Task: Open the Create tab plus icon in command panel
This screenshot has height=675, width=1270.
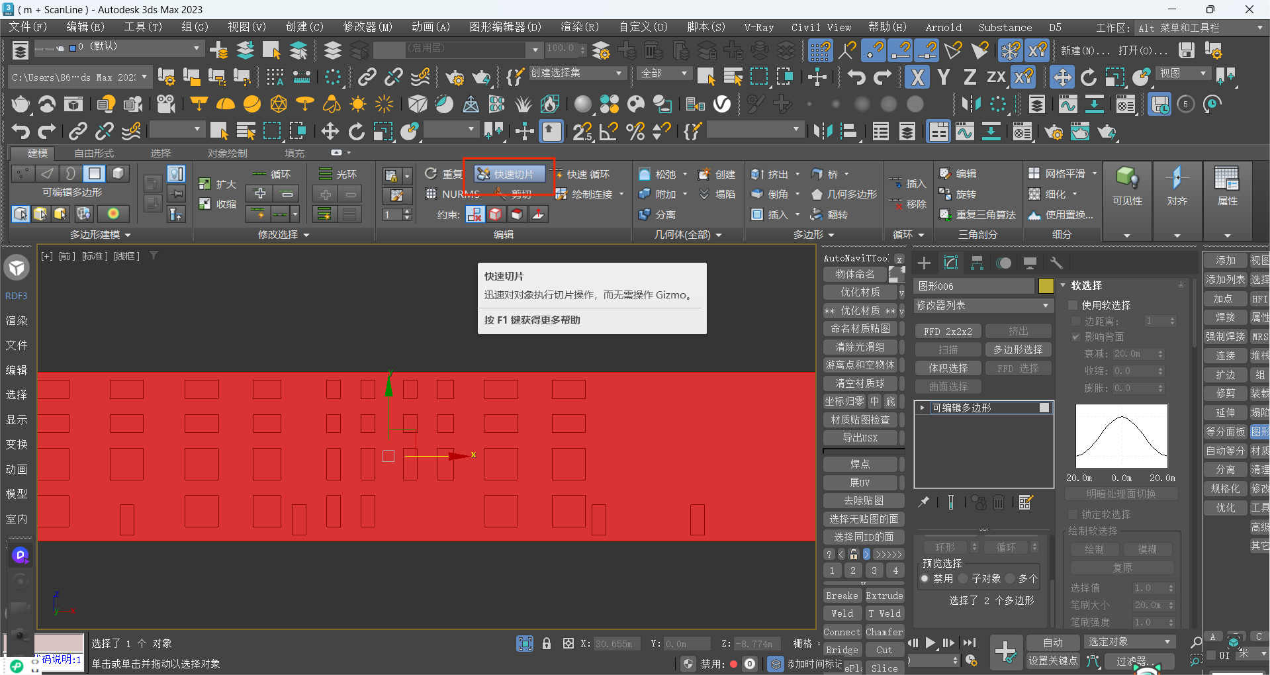Action: click(x=924, y=263)
